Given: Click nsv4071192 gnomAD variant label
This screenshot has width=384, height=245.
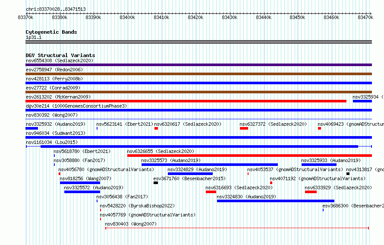Looking at the screenshot, I should (x=318, y=178).
